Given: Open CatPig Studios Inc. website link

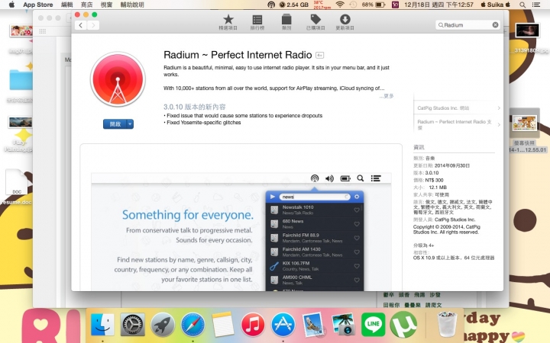Looking at the screenshot, I should [443, 108].
